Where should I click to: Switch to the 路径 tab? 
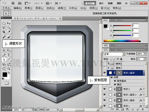pyautogui.click(x=119, y=50)
